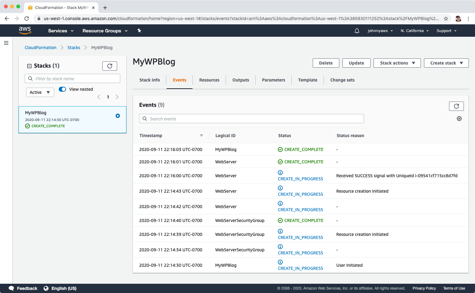Open Chrome three-dot menu
This screenshot has width=475, height=293.
[469, 19]
